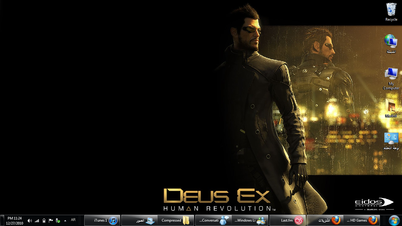Click the battery power tray icon
This screenshot has width=402, height=226.
tap(44, 220)
